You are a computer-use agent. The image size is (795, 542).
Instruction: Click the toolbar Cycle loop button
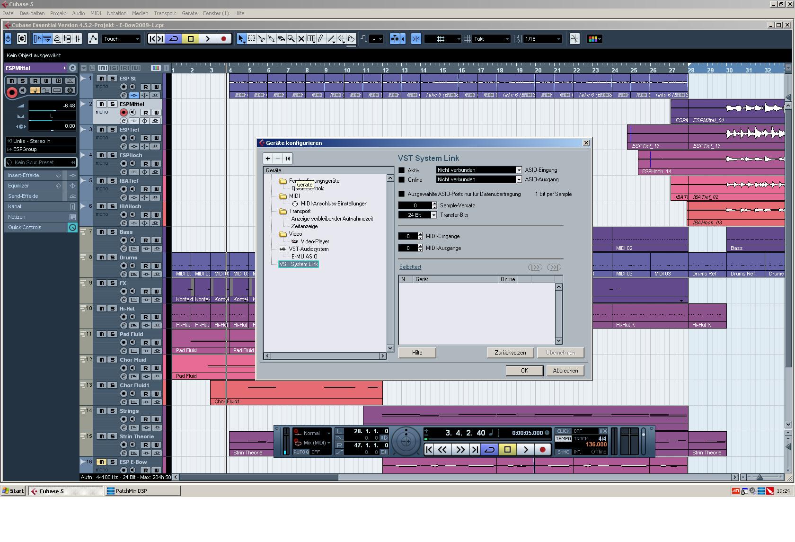(174, 39)
